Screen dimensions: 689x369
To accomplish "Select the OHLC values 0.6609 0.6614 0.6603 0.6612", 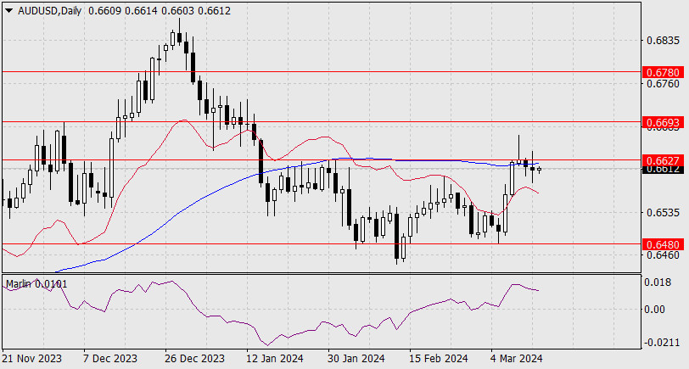I will coord(160,11).
